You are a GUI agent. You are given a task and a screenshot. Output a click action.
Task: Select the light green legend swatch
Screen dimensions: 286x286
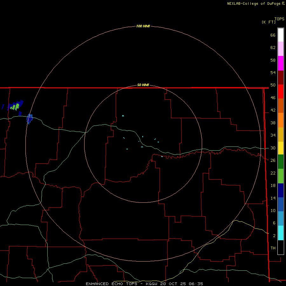281,176
